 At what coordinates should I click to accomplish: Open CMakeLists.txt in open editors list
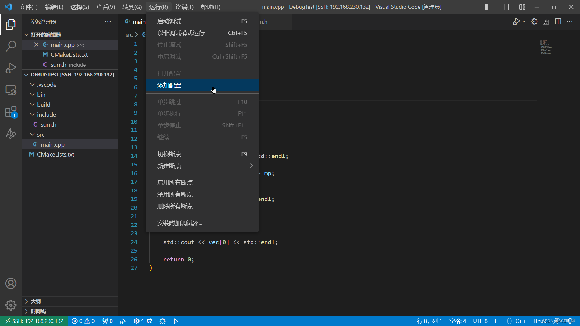pos(70,55)
